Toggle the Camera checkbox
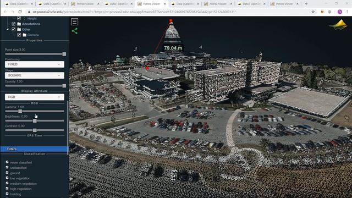This screenshot has width=352, height=198. 19,35
